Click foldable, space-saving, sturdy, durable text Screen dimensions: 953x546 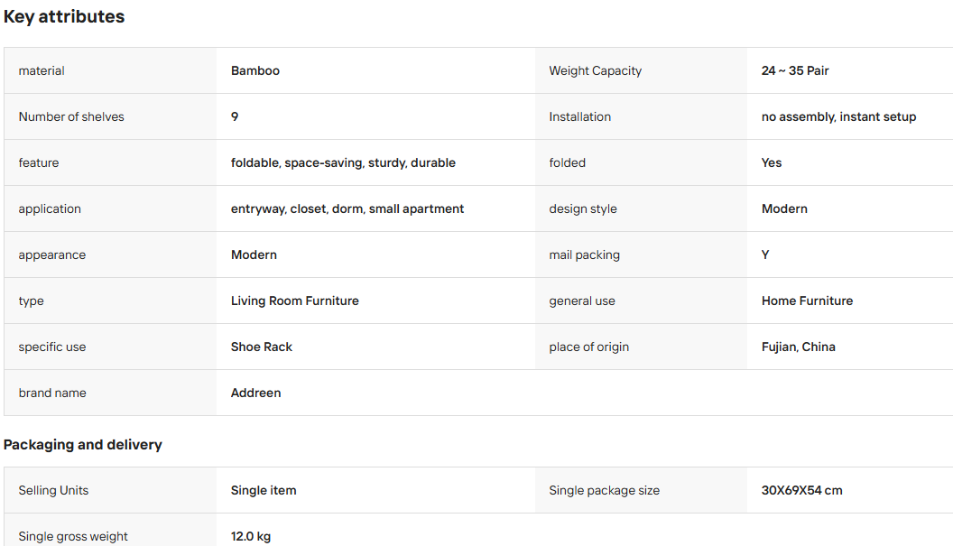343,163
